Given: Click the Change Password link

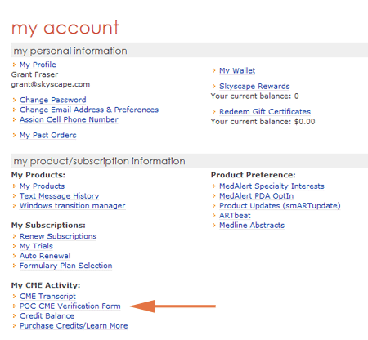Looking at the screenshot, I should pos(52,100).
